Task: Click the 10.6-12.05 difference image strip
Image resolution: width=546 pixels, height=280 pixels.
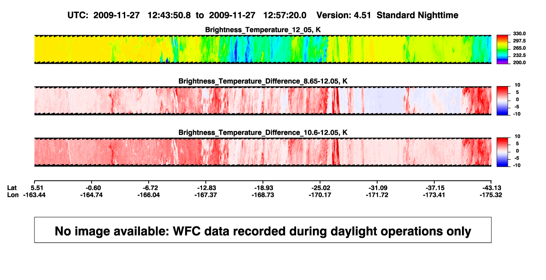Action: 263,152
